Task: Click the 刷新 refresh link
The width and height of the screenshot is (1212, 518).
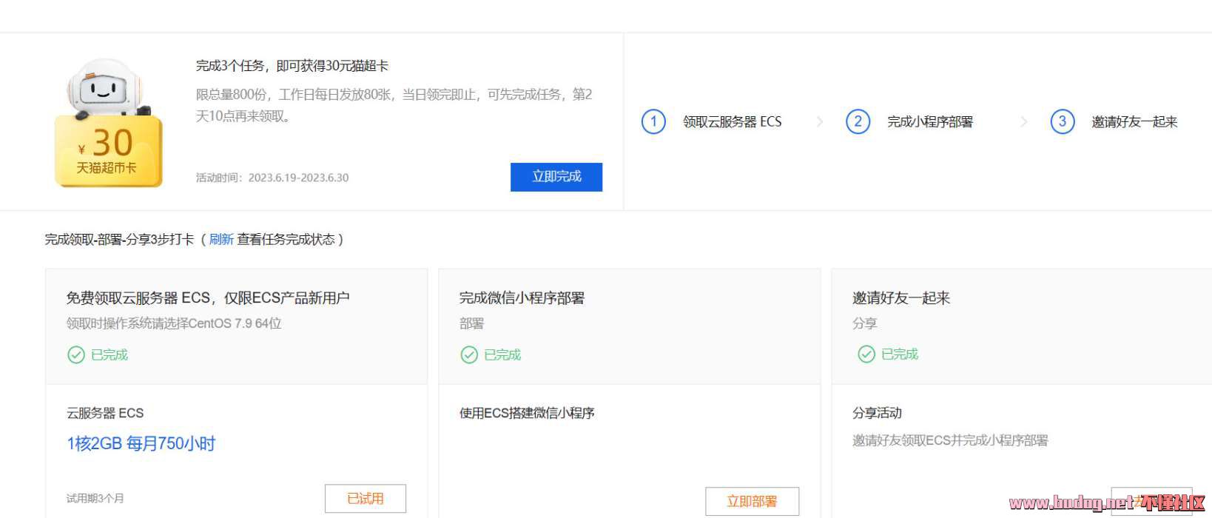Action: 221,239
